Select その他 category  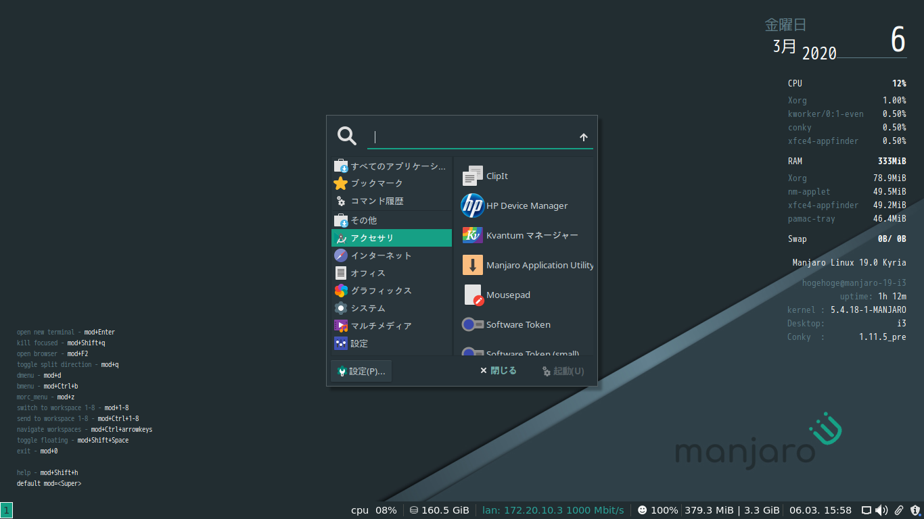tap(391, 220)
